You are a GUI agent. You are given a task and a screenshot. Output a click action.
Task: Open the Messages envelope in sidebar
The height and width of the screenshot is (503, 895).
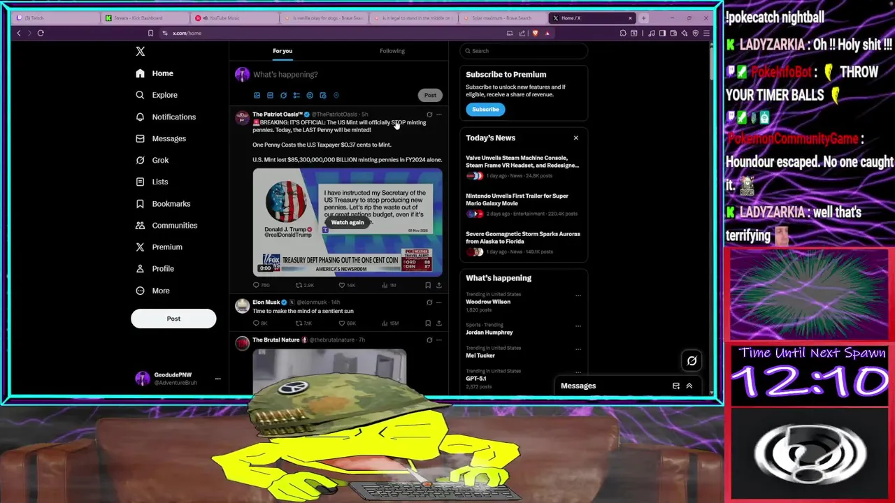161,138
